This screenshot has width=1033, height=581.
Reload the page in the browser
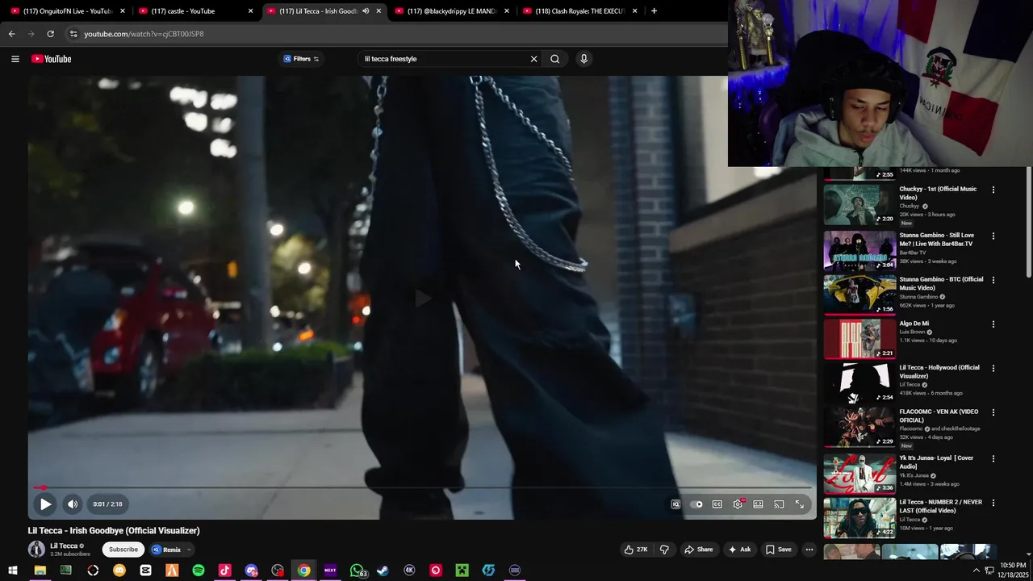(50, 34)
